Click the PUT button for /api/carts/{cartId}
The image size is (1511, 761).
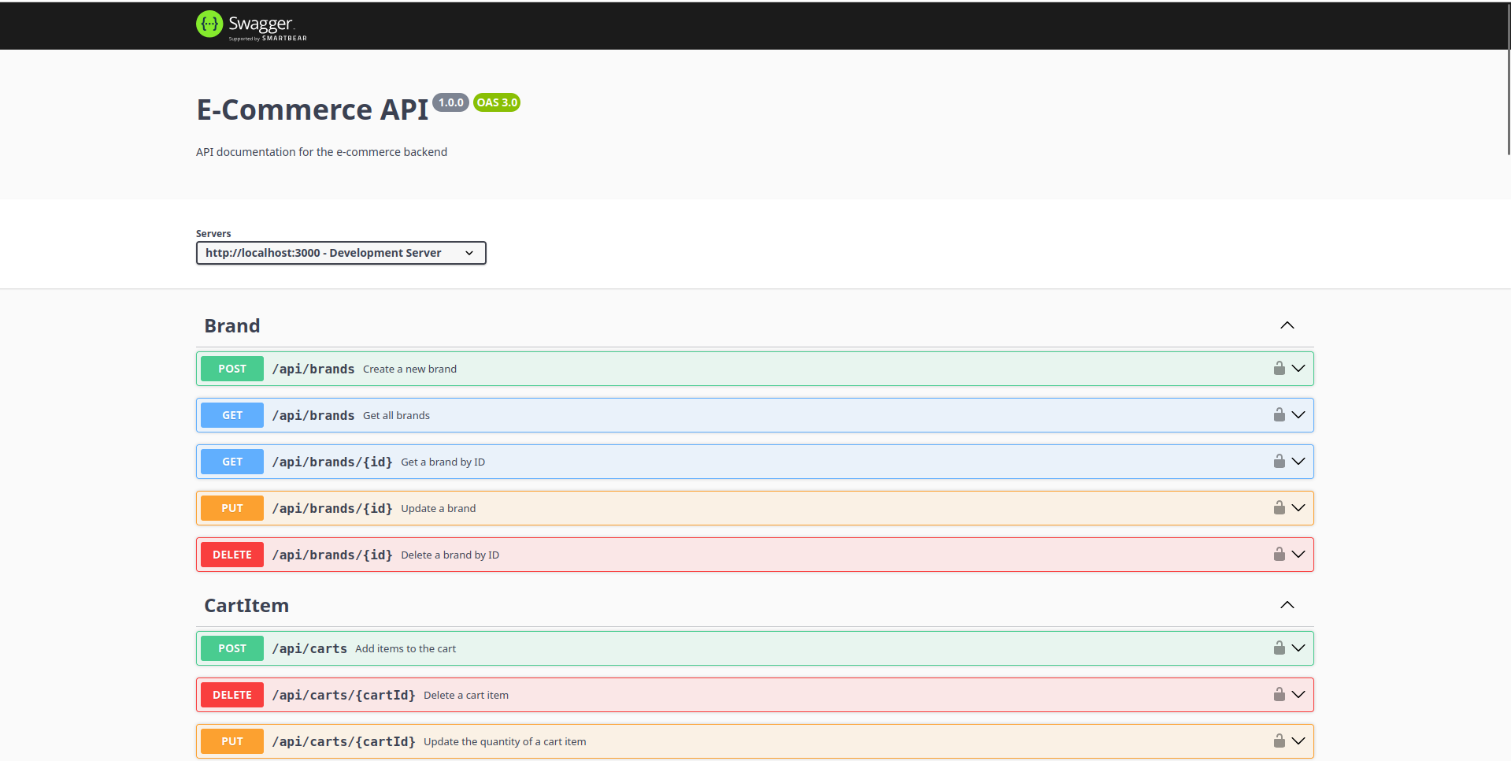tap(232, 741)
